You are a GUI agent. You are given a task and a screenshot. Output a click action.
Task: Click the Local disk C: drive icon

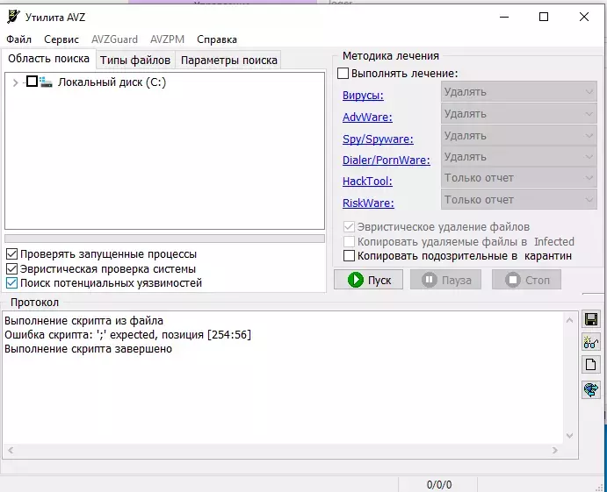(x=46, y=82)
